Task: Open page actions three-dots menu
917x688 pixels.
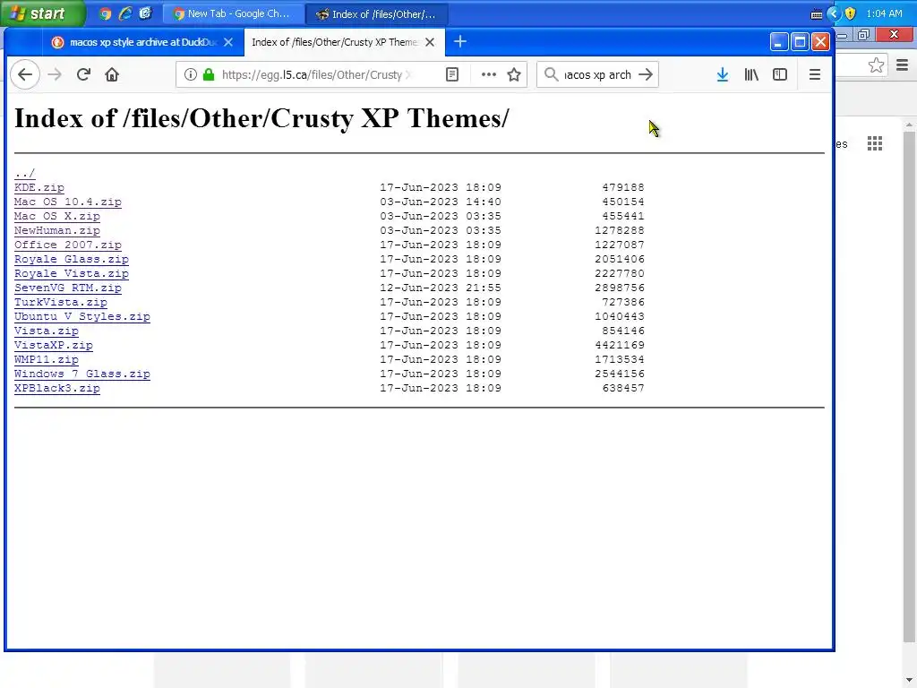Action: coord(488,74)
